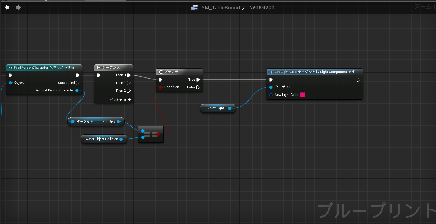436x224 pixels.
Task: Select the Set Light Color node header
Action: pyautogui.click(x=315, y=72)
